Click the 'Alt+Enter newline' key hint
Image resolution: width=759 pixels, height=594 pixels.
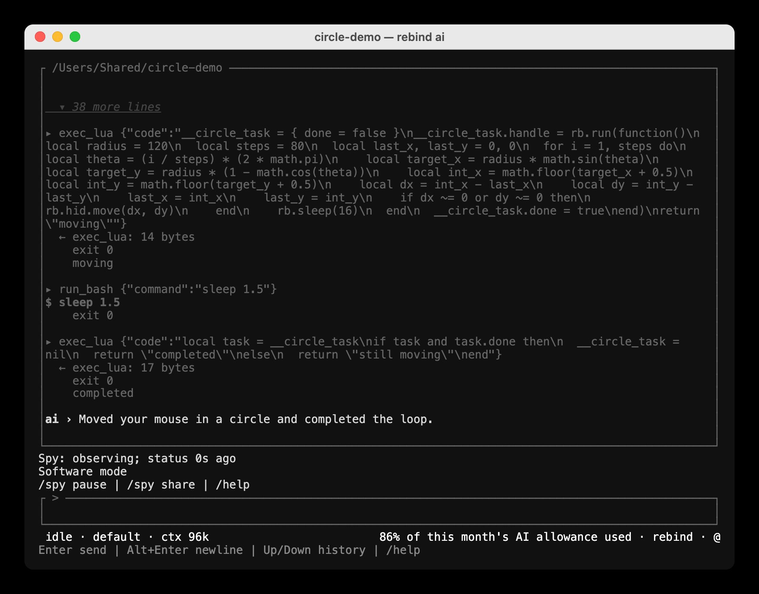pos(185,550)
